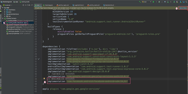This screenshot has height=94, width=188.
Task: Open the Project Structure icon
Action: click(x=184, y=2)
